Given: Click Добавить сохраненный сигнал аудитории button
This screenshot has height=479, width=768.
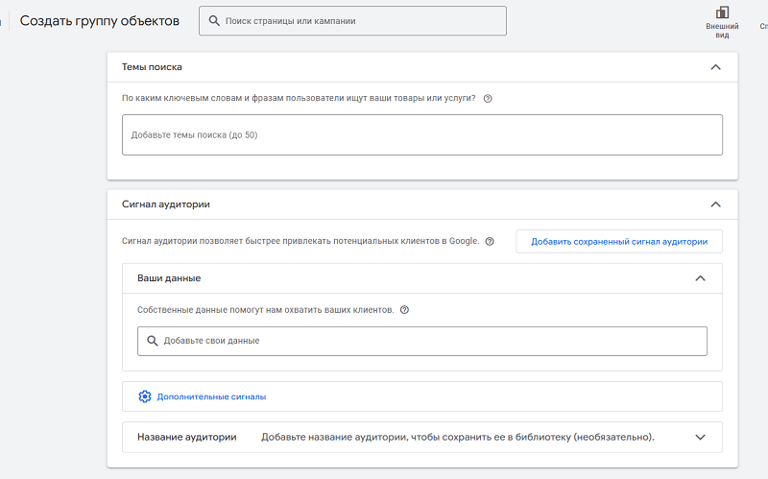Looking at the screenshot, I should (x=619, y=242).
